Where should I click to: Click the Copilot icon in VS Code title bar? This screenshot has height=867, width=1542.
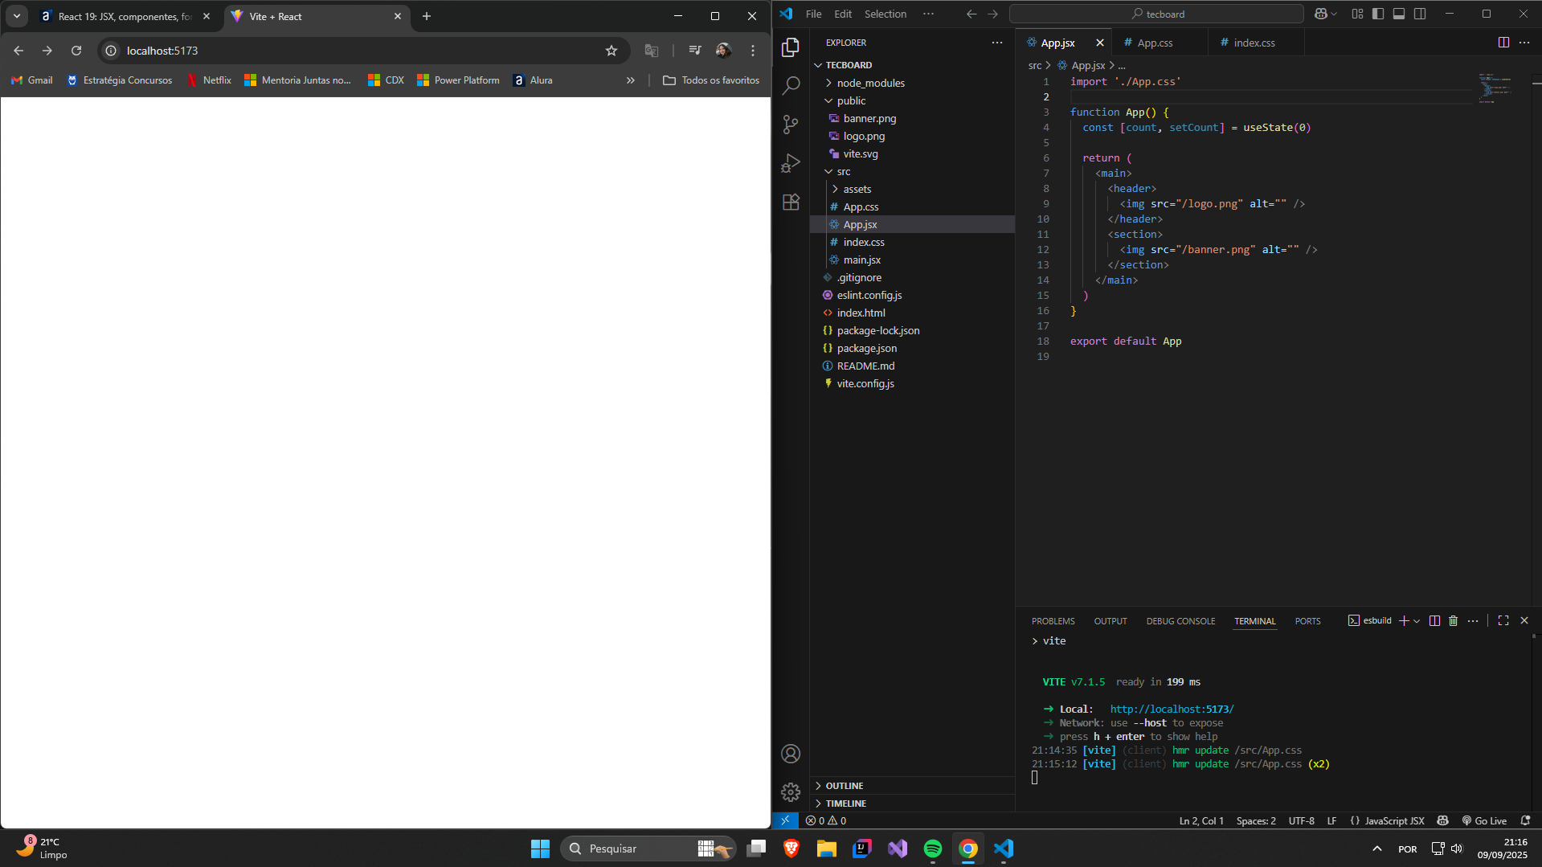click(x=1321, y=14)
